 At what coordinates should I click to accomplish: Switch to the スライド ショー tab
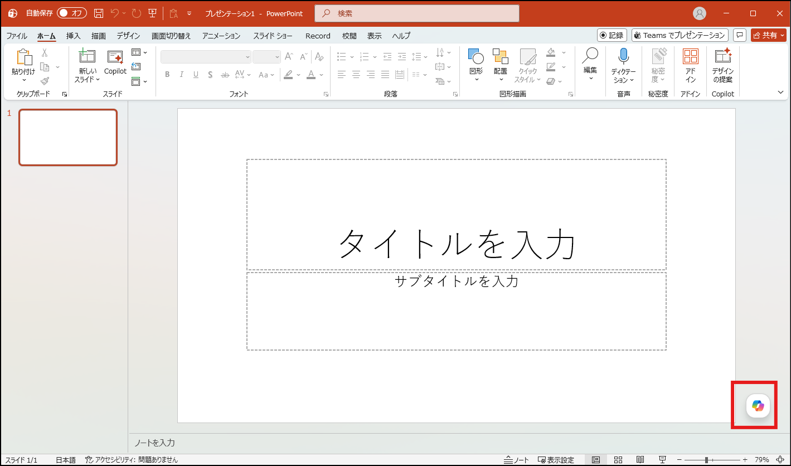tap(273, 36)
